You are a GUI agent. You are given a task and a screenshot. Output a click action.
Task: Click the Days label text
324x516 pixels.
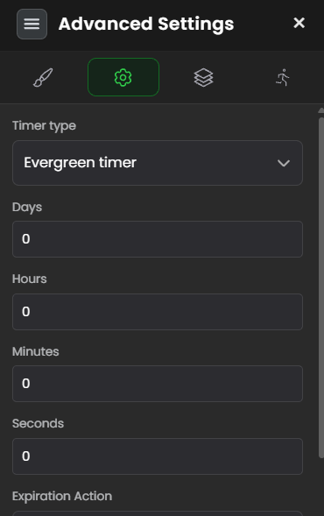point(27,208)
